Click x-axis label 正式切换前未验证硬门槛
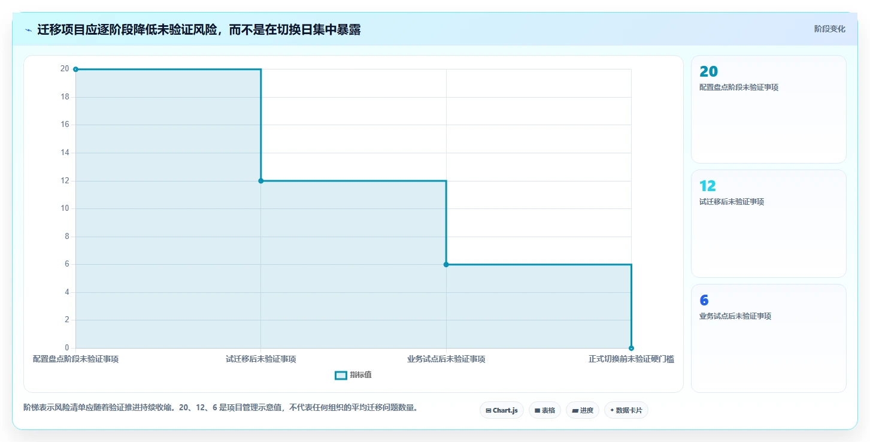 point(631,359)
